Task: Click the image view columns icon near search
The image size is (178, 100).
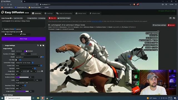Action: [x=170, y=18]
